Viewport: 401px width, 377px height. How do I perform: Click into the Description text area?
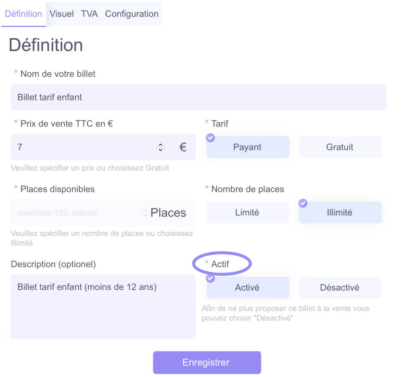click(x=103, y=307)
